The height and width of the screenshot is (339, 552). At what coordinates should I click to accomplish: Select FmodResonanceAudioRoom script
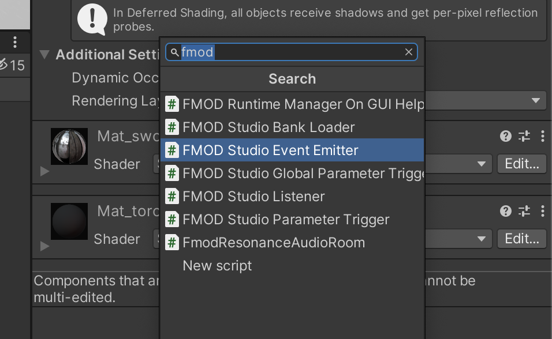292,243
